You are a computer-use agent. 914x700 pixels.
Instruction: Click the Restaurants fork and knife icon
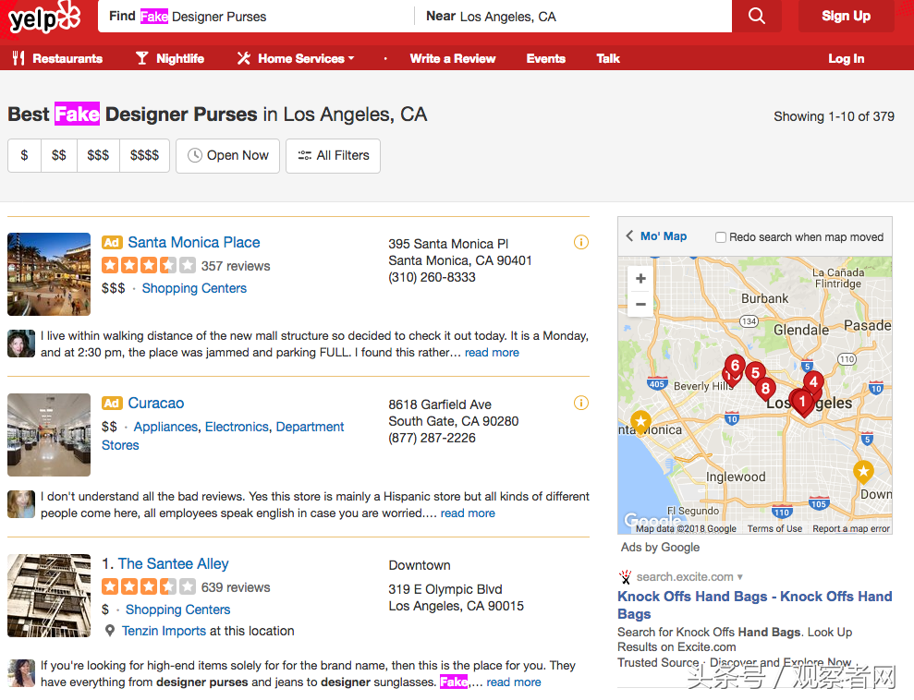point(18,58)
